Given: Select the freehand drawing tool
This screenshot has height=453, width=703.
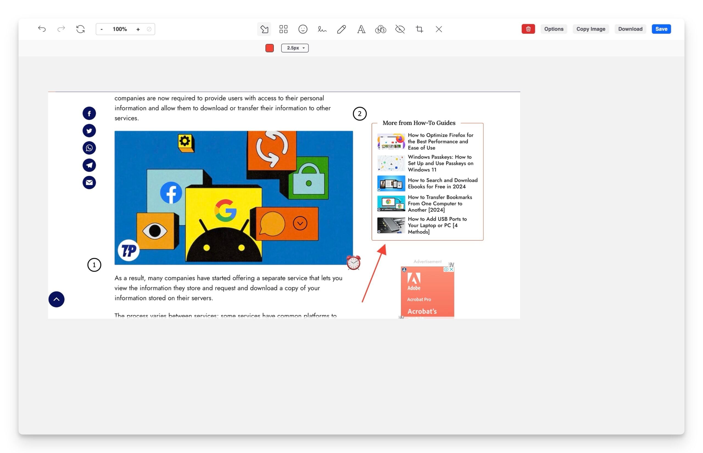Looking at the screenshot, I should click(322, 29).
